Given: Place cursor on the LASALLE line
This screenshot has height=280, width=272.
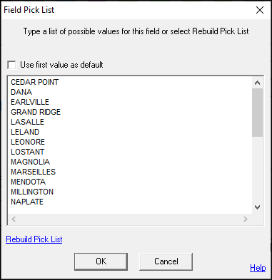Looking at the screenshot, I should coord(27,122).
